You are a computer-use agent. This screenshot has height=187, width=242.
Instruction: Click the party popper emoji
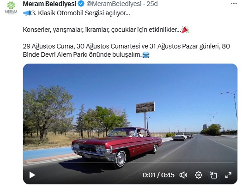185,30
